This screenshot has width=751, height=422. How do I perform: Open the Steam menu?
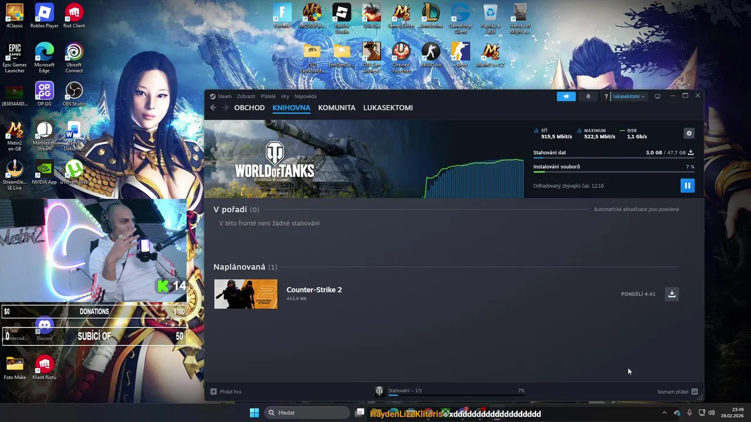(x=221, y=96)
